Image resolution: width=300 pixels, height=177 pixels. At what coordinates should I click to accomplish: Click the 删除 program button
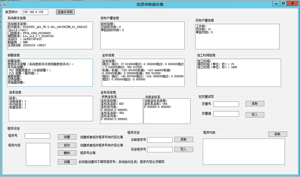(67, 153)
